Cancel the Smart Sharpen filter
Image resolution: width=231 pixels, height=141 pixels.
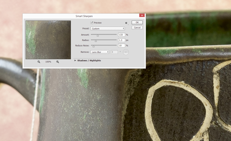tap(137, 28)
